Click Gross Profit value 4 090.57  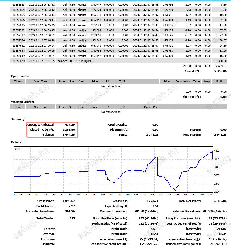click(69, 201)
